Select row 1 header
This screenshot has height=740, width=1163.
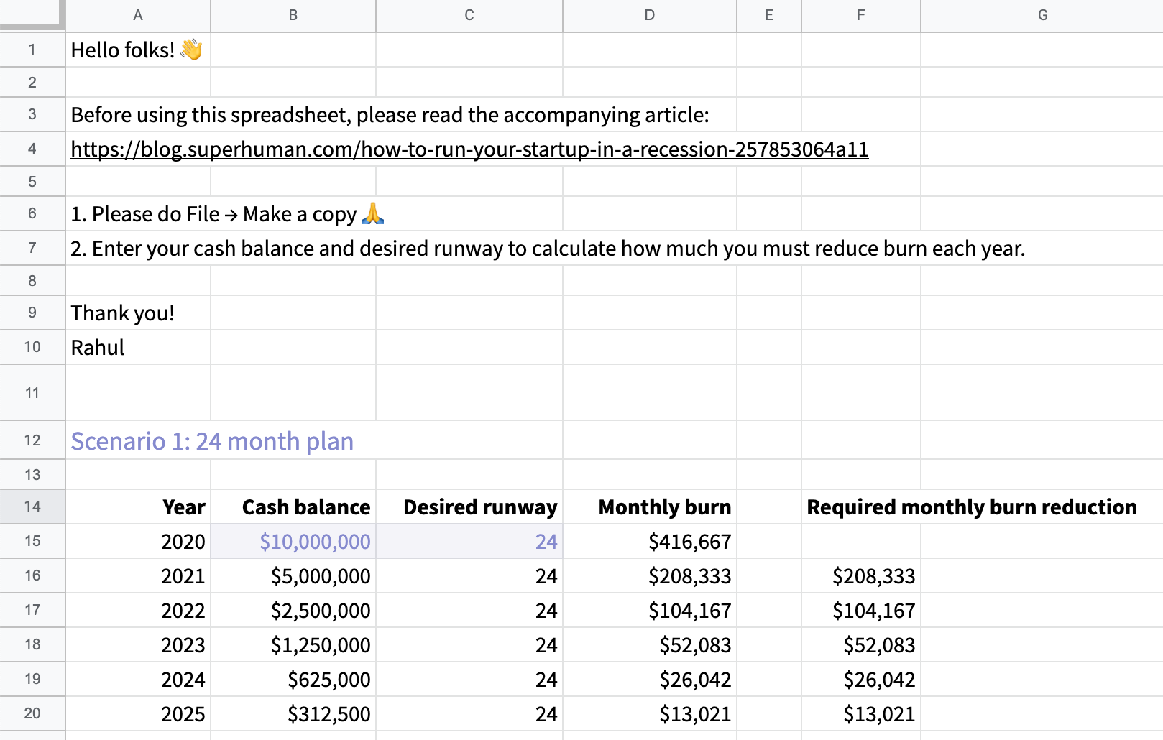pyautogui.click(x=32, y=50)
